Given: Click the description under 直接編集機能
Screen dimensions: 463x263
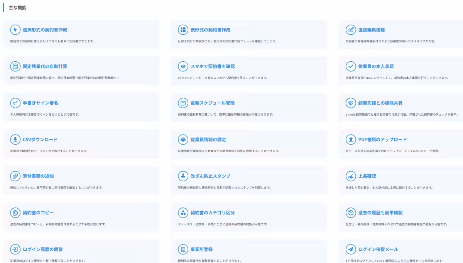Looking at the screenshot, I should tap(391, 41).
